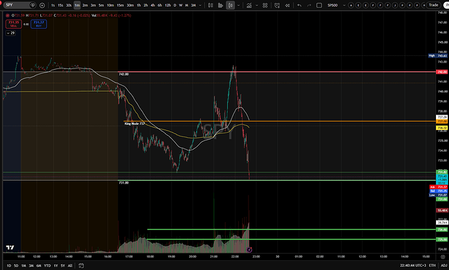Viewport: 449px width, 270px height.
Task: Select the 3M interval in top toolbar
Action: pyautogui.click(x=193, y=5)
